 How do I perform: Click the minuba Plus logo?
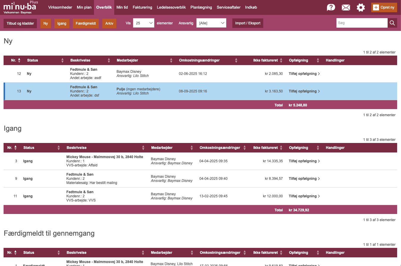(20, 7)
